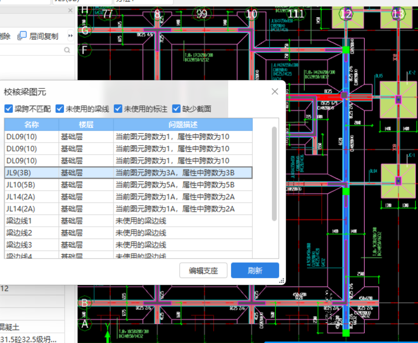
Task: Click the search magnifier icon
Action: 67,50
